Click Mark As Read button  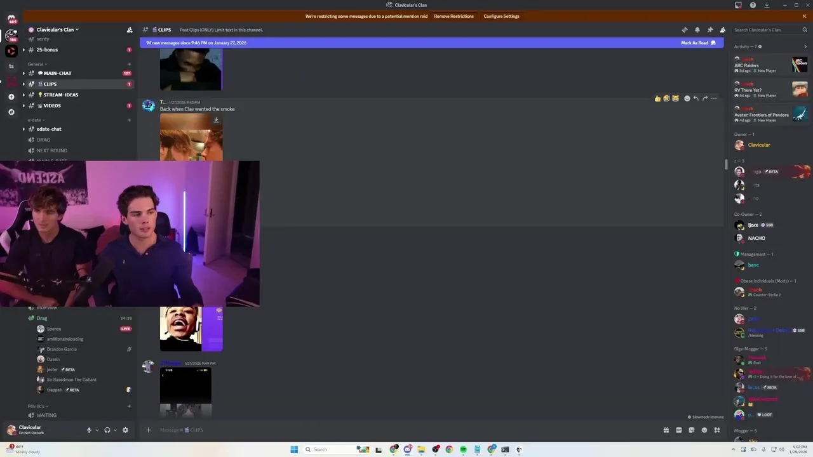[698, 43]
